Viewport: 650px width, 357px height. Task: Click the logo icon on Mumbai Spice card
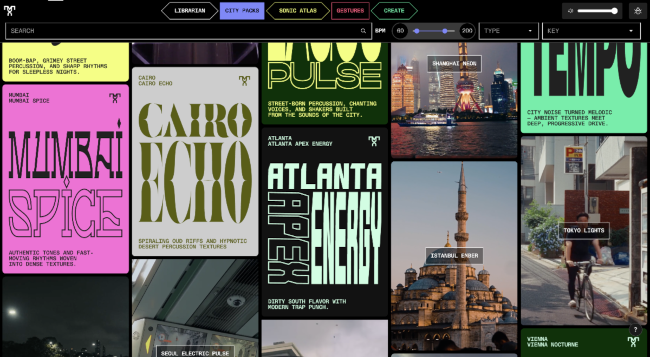tap(115, 98)
